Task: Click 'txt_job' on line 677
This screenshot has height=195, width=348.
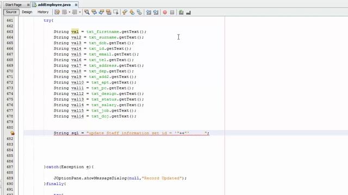Action: tap(100, 110)
